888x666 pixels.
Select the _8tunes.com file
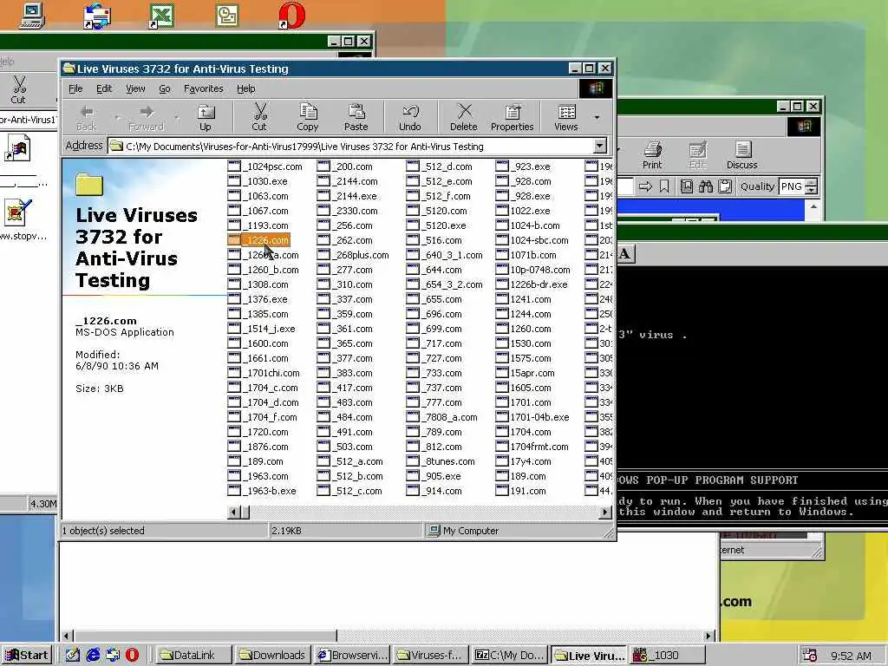pos(441,461)
